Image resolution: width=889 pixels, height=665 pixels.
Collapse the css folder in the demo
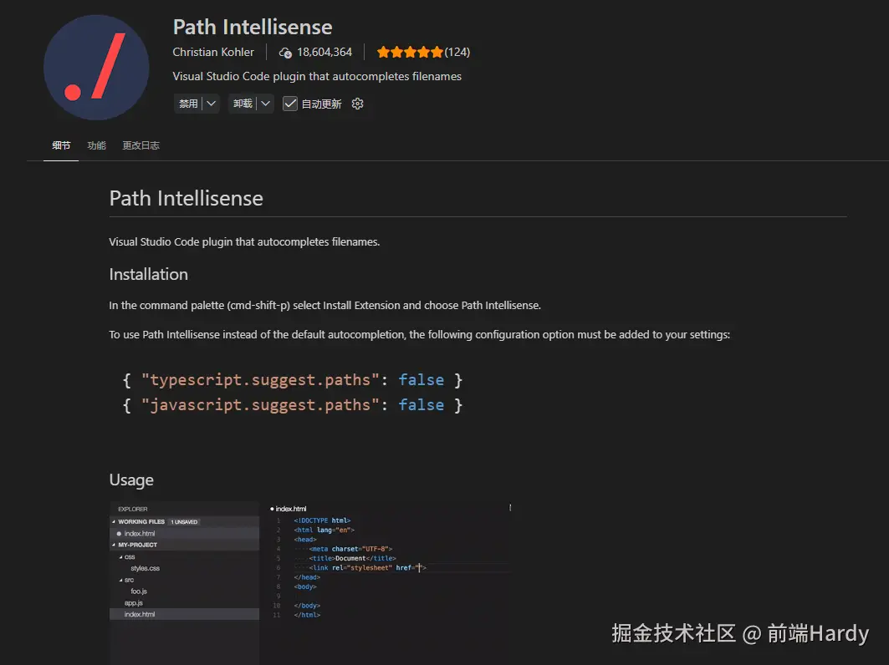[120, 557]
